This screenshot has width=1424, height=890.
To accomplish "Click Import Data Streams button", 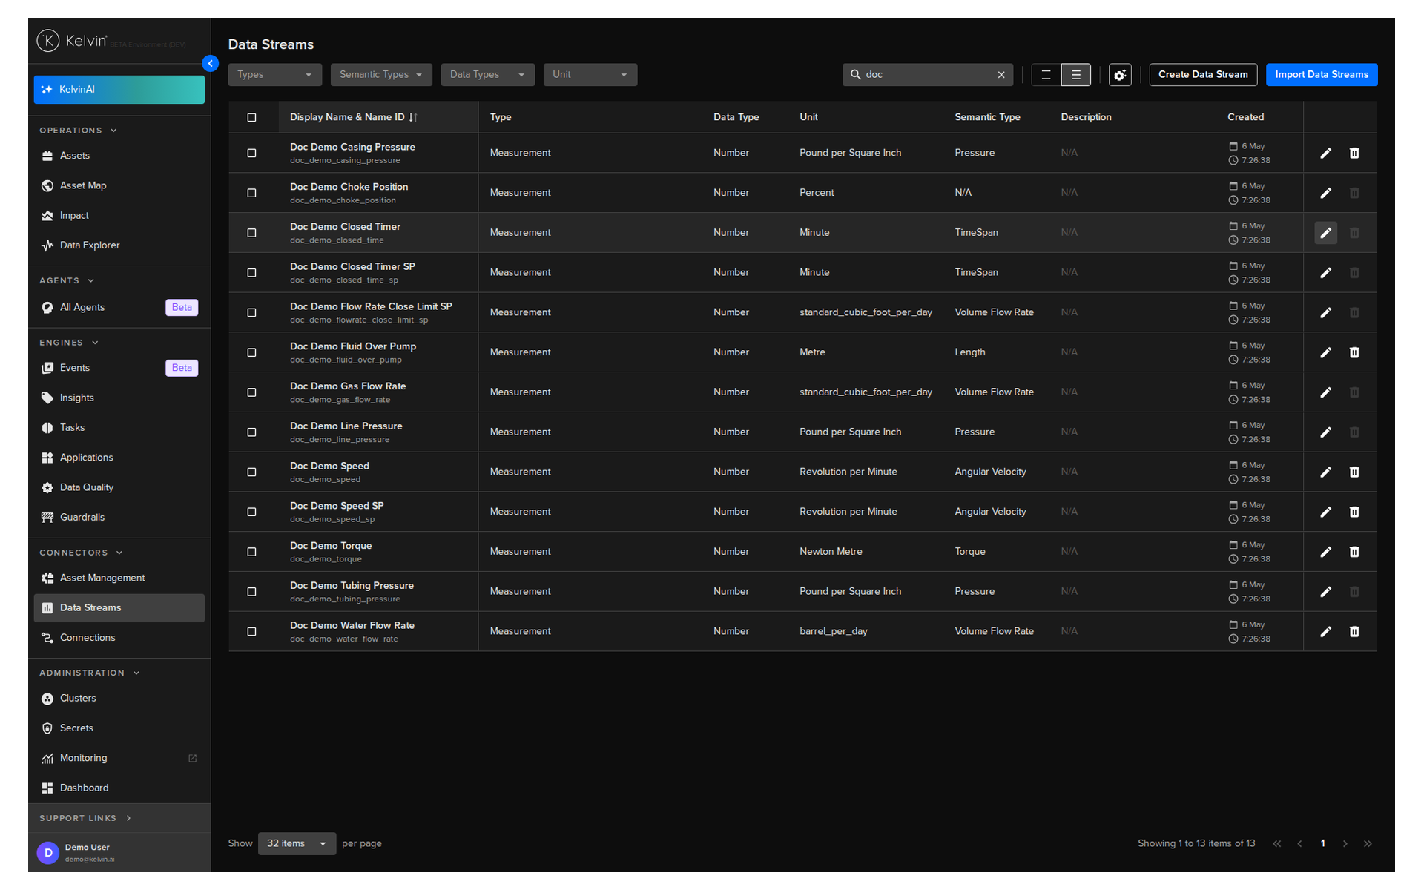I will 1322,75.
